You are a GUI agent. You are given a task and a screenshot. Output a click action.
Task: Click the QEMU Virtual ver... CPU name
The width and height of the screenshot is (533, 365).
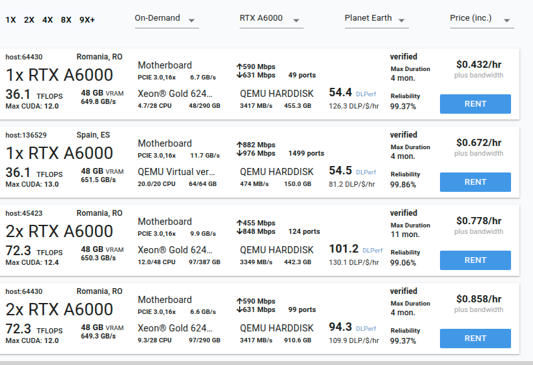click(x=176, y=172)
